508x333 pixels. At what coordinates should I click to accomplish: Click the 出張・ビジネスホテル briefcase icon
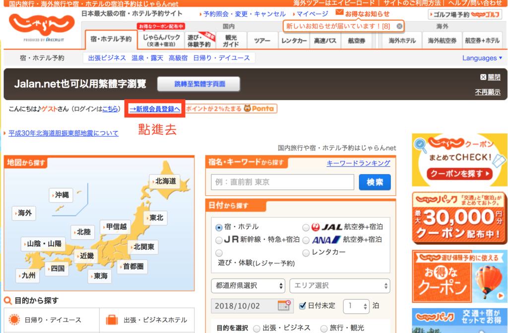click(112, 320)
